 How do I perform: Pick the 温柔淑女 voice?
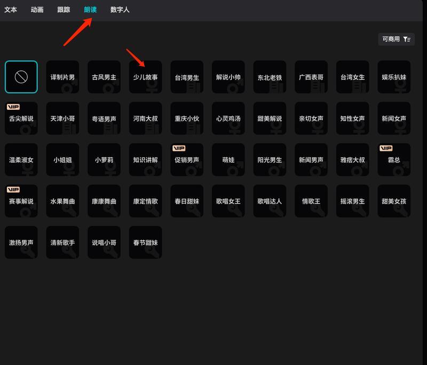tap(21, 159)
